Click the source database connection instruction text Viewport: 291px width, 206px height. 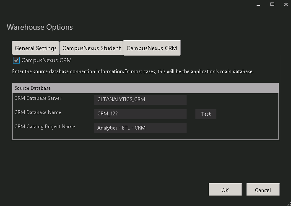133,72
